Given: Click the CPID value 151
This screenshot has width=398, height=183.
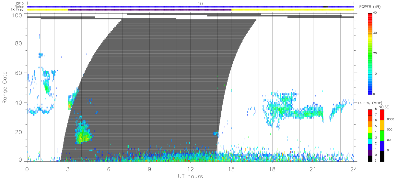Looking at the screenshot, I should [x=201, y=4].
